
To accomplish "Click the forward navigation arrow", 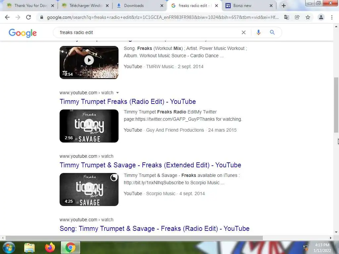I will pyautogui.click(x=18, y=17).
